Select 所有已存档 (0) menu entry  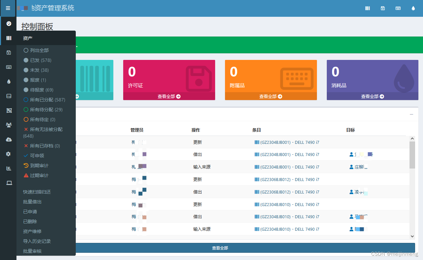42,146
